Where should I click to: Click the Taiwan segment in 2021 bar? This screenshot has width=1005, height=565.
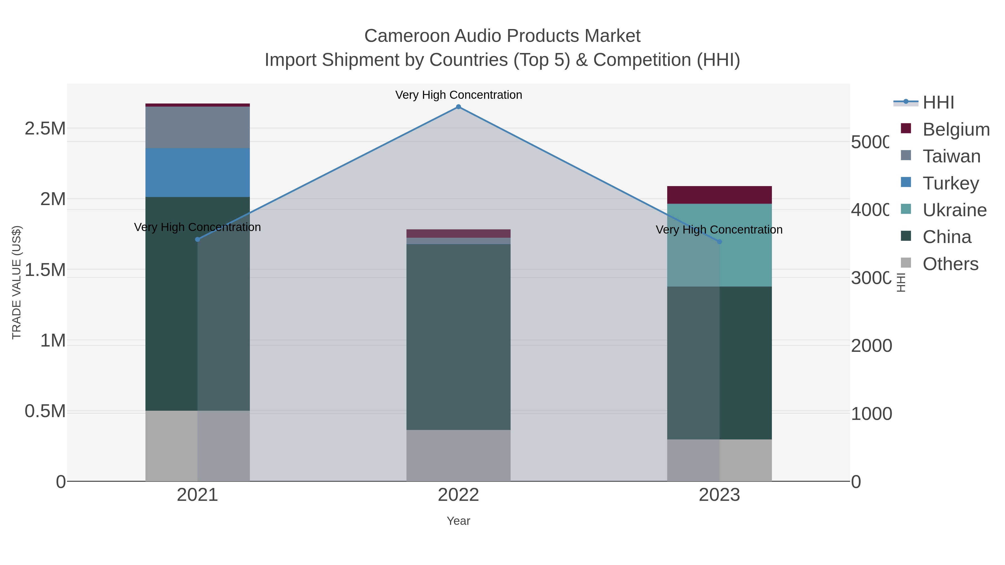[x=197, y=127]
